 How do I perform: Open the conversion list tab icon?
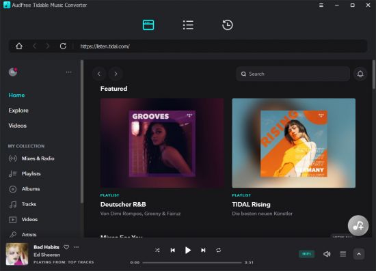pos(188,25)
